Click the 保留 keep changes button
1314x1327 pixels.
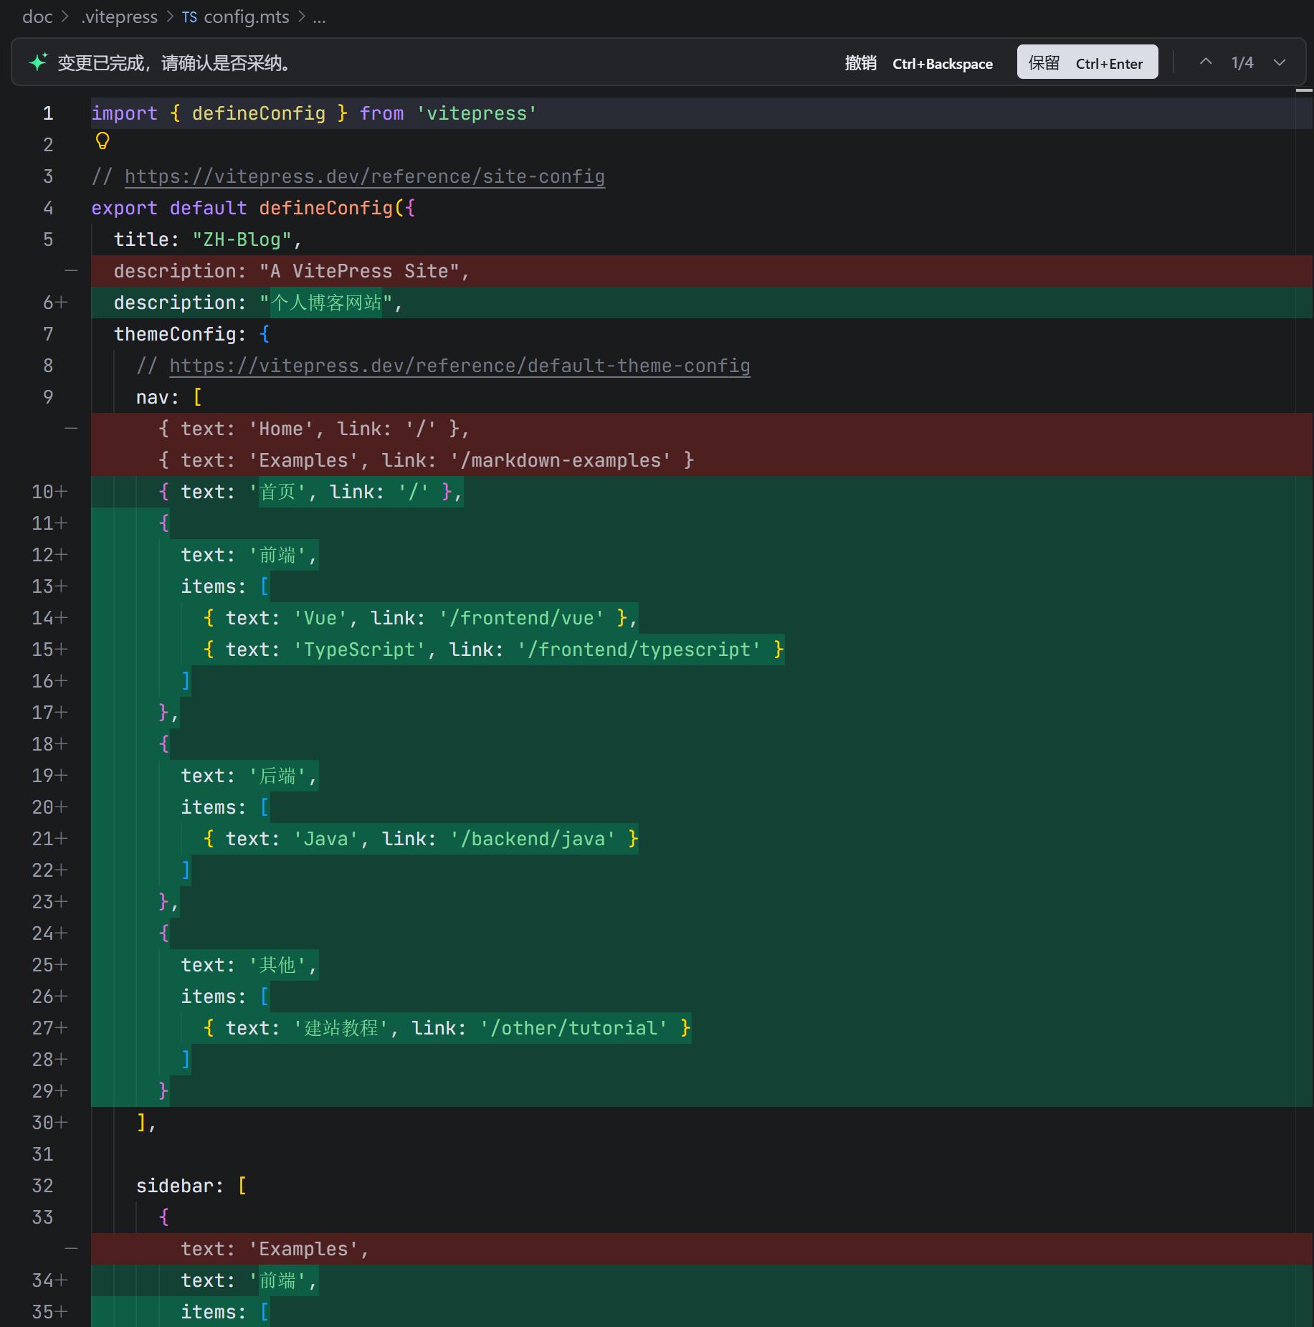(x=1087, y=62)
